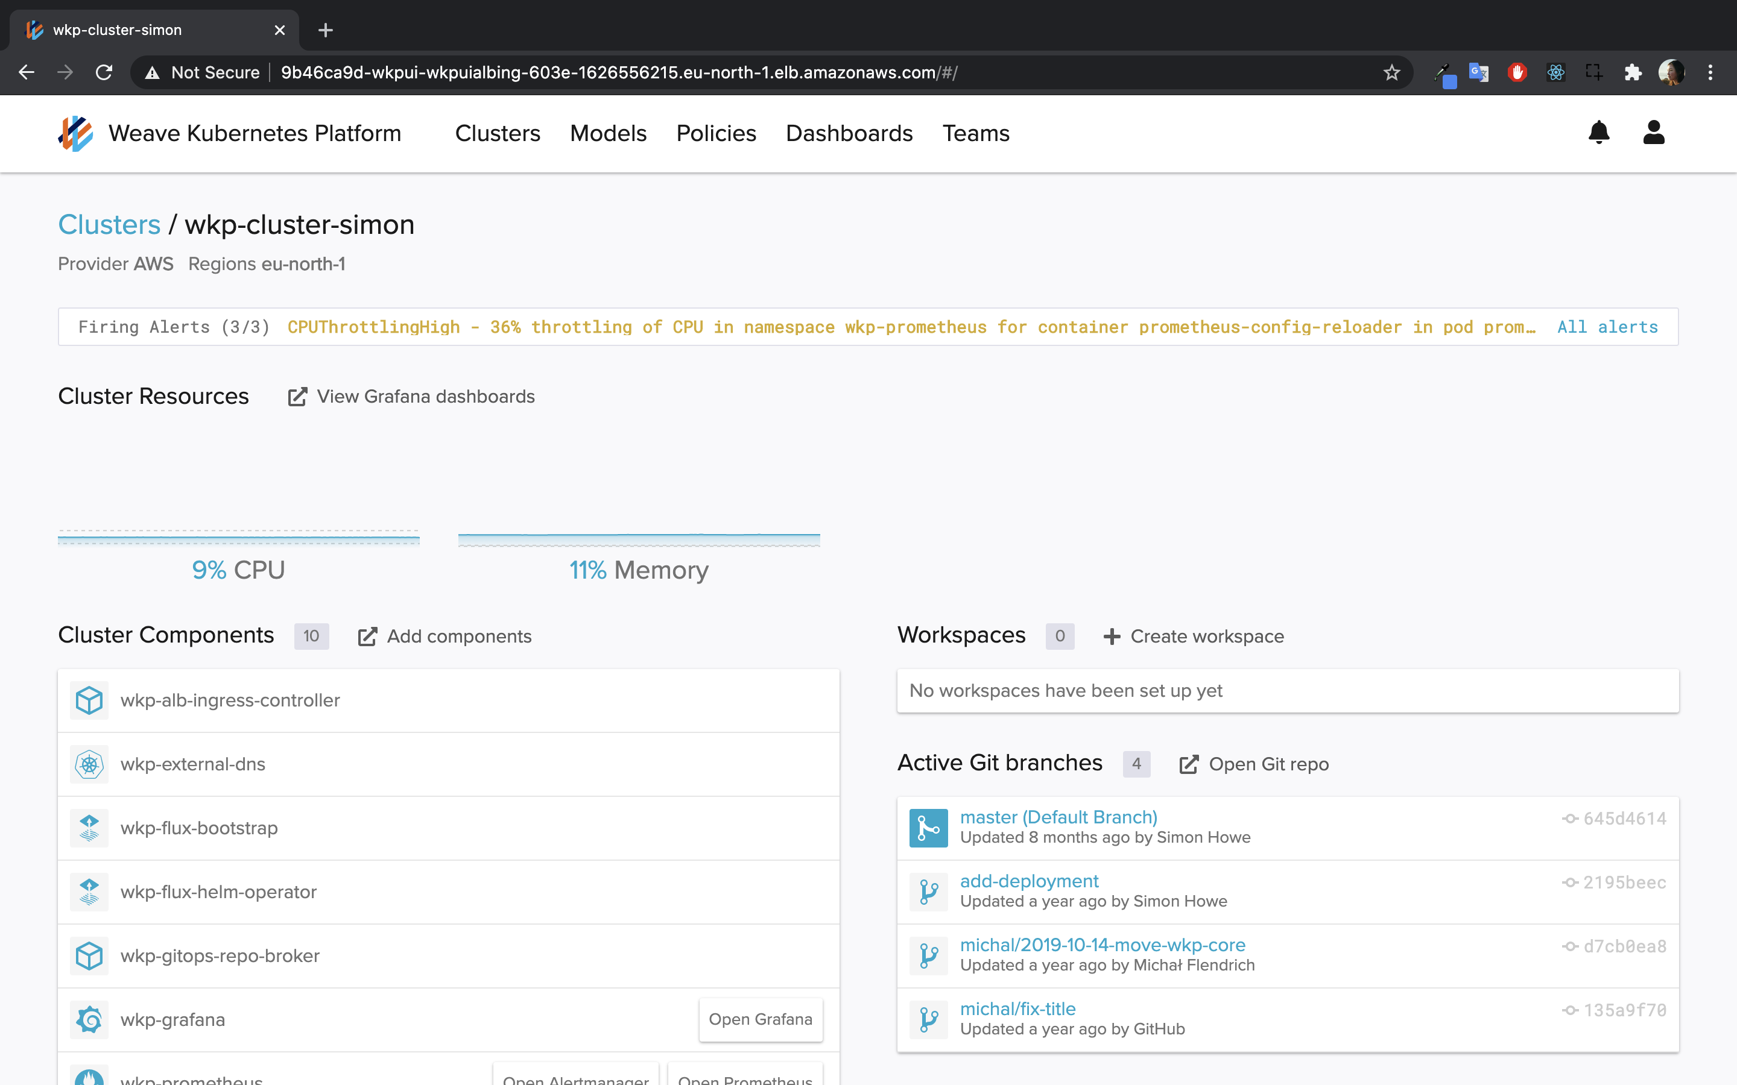Screen dimensions: 1737x1085
Task: Click the add-deployment branch icon
Action: [929, 892]
